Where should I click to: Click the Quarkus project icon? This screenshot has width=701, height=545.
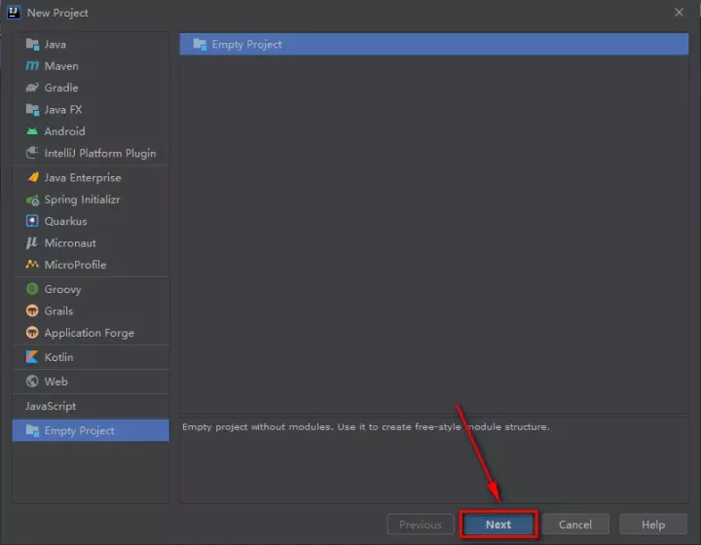tap(32, 221)
